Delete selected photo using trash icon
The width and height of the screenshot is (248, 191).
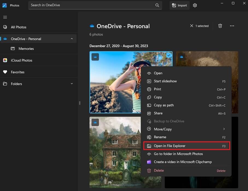click(x=220, y=26)
